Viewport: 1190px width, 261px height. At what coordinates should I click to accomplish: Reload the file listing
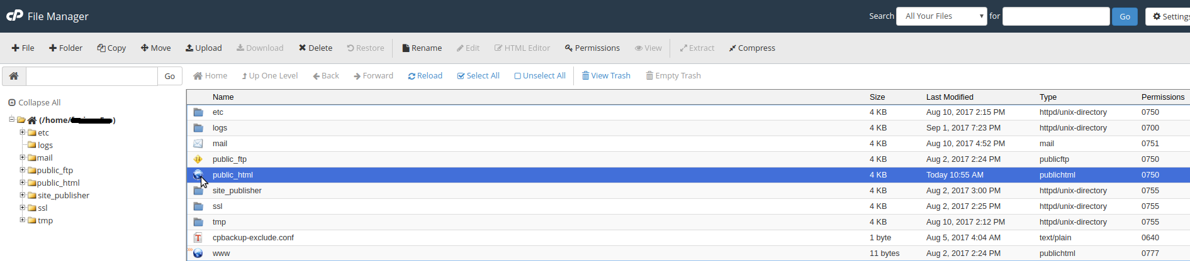[x=425, y=76]
